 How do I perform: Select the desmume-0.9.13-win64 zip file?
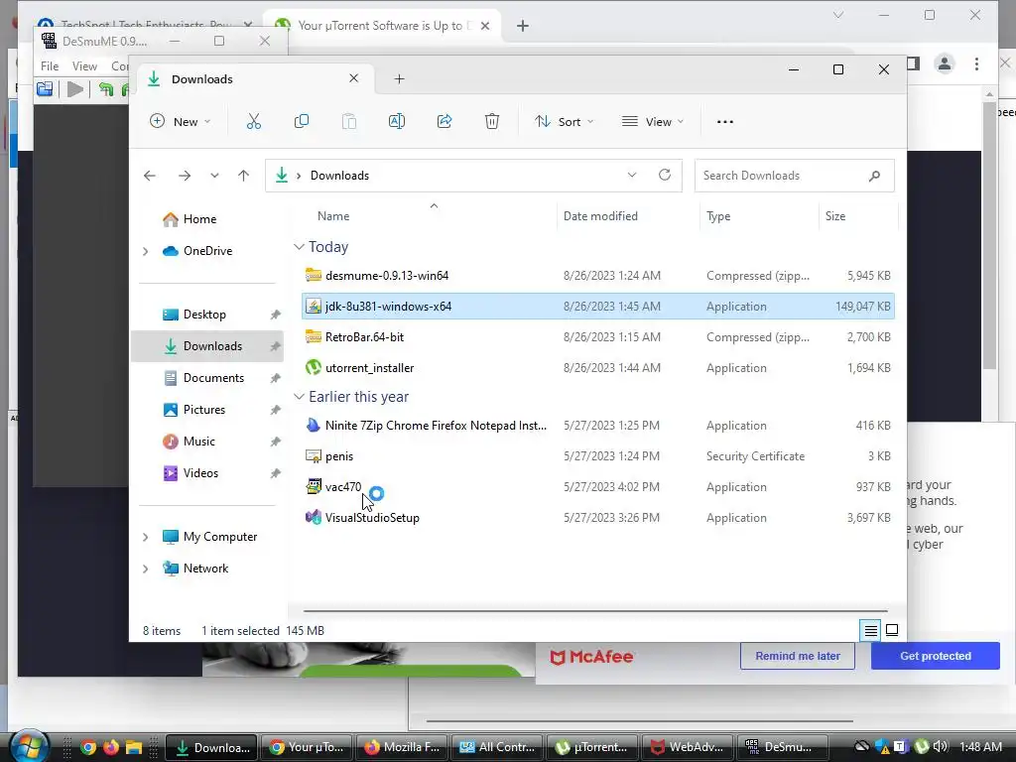(x=597, y=276)
